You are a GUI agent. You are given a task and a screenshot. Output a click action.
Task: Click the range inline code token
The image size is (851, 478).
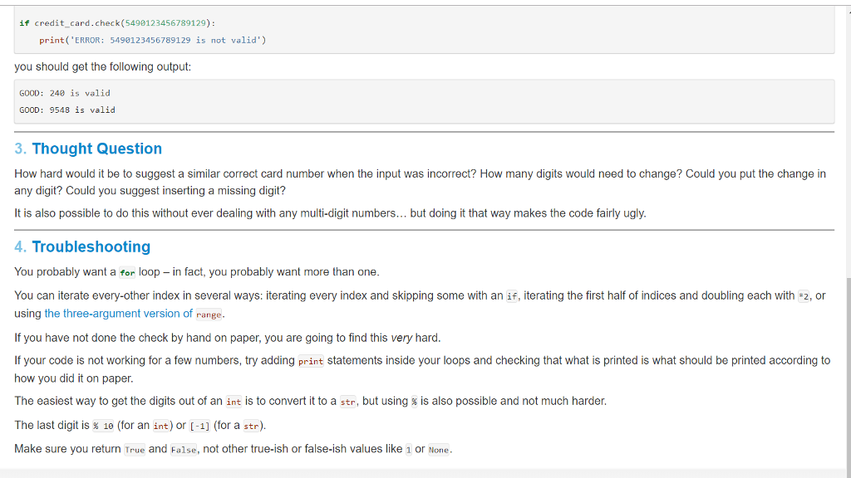(x=209, y=314)
